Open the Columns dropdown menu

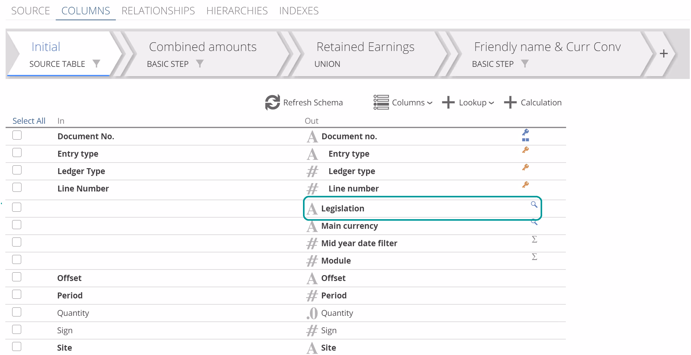(x=403, y=103)
